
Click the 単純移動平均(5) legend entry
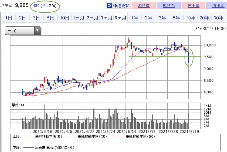(x=42, y=137)
